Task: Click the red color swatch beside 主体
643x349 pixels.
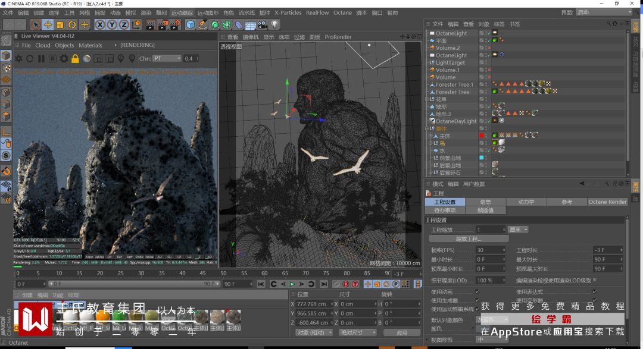Action: 481,136
